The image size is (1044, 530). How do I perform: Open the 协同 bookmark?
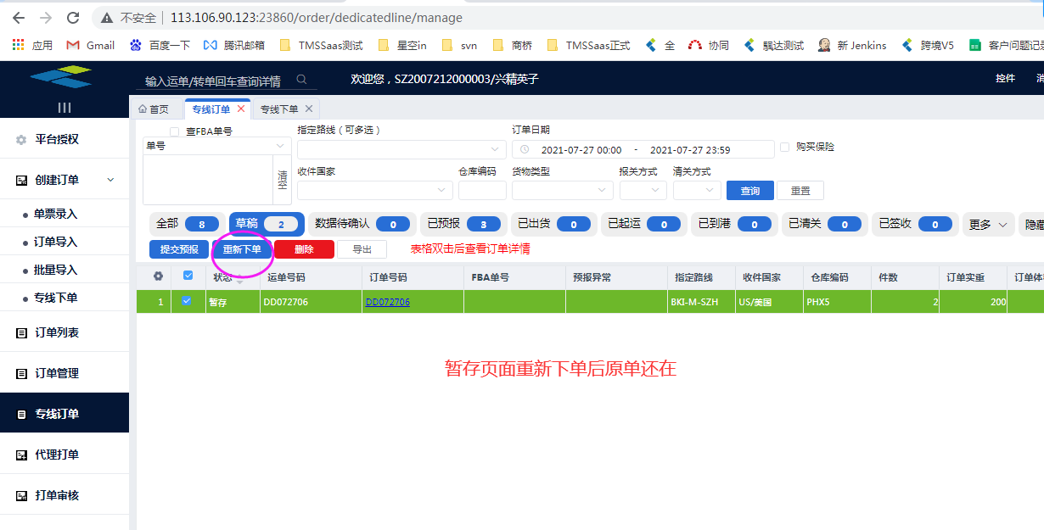coord(709,45)
